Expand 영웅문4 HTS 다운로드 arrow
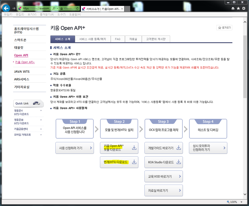Viewport: 249px width, 206px height. (41, 110)
